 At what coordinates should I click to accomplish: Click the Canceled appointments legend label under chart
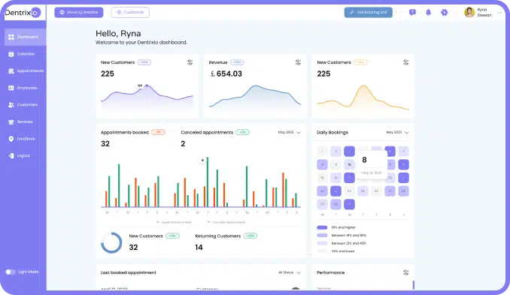coord(229,222)
